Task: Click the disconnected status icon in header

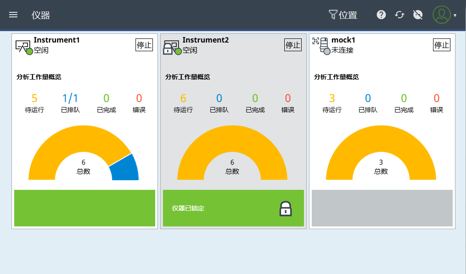Action: pos(417,15)
